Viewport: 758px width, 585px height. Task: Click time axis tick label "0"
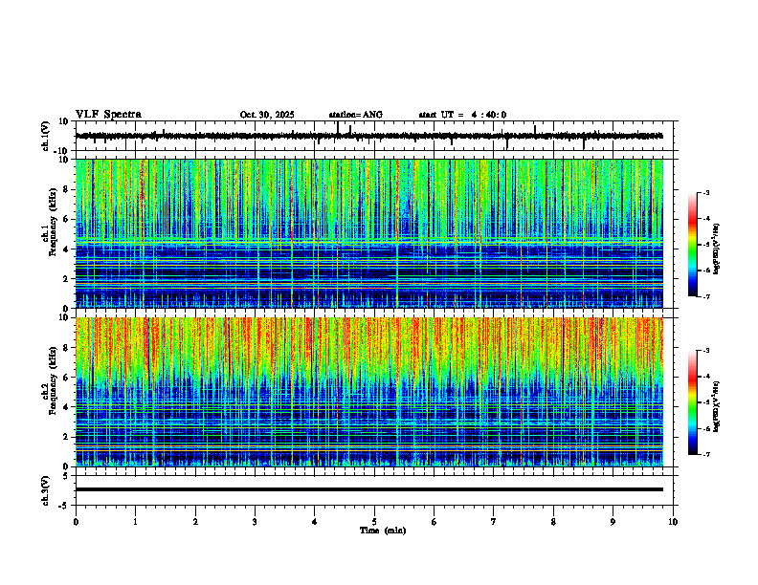coord(76,522)
